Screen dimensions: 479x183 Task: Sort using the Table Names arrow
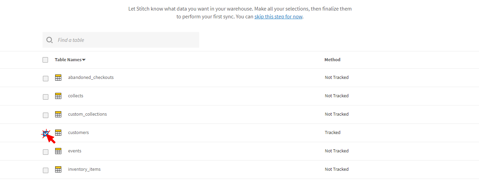pyautogui.click(x=84, y=60)
